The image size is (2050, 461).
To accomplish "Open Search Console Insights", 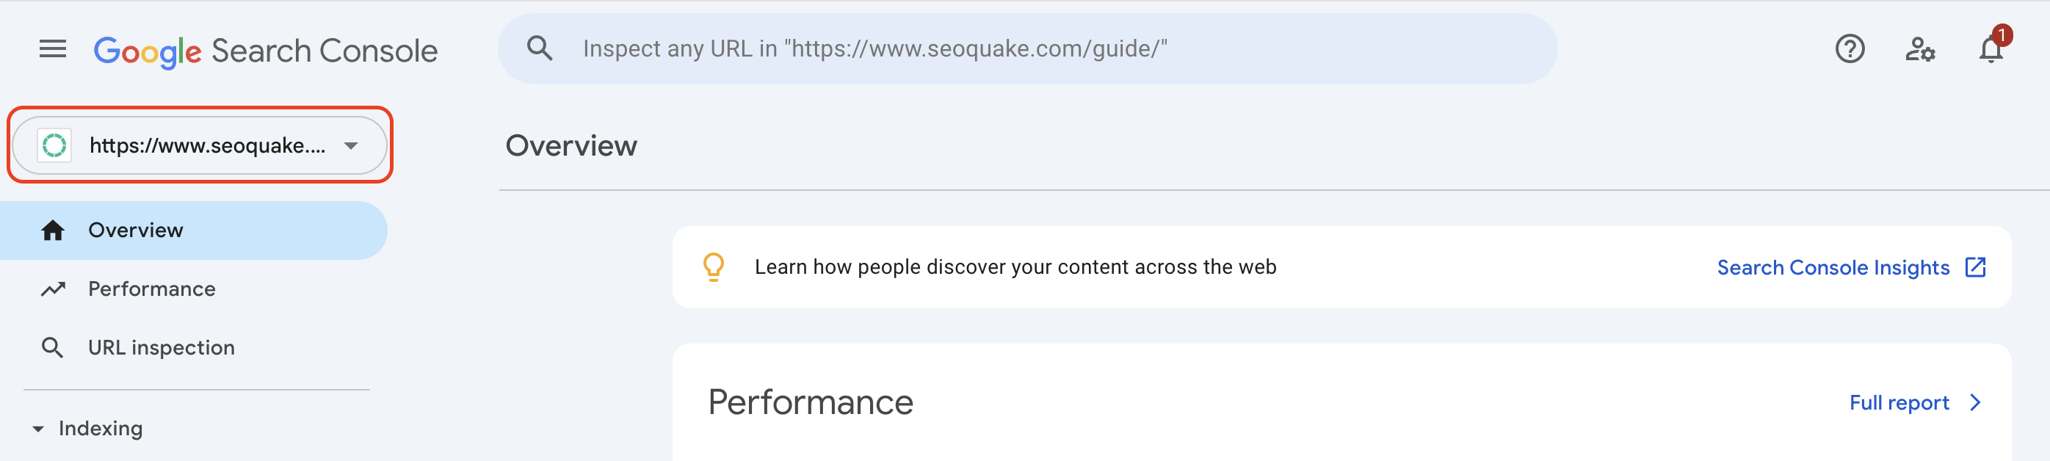I will click(1833, 266).
